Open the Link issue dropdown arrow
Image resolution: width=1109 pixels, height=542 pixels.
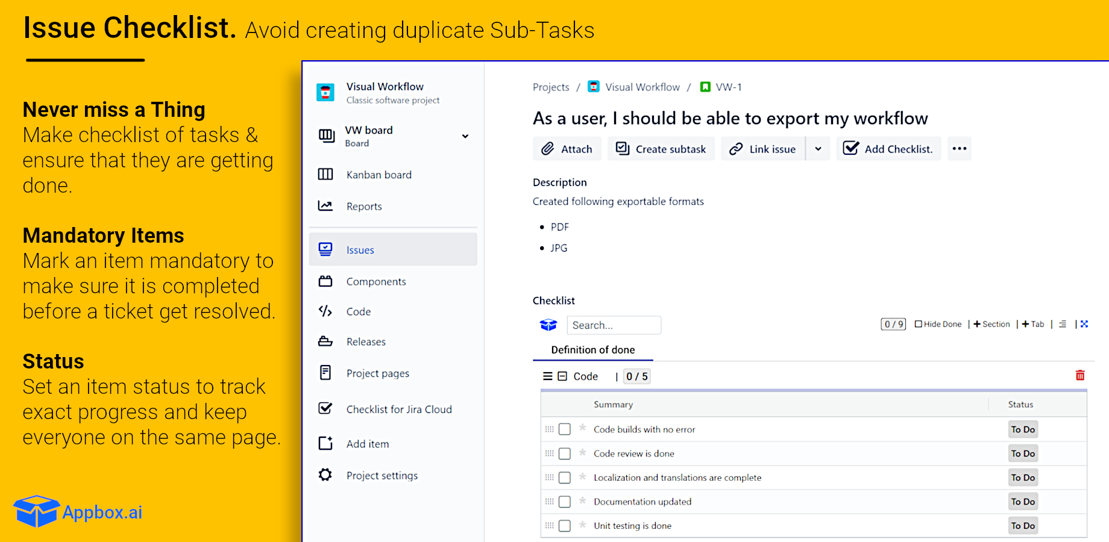(818, 149)
